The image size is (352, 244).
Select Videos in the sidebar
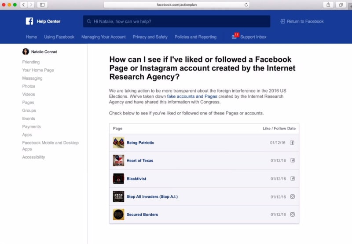(29, 94)
